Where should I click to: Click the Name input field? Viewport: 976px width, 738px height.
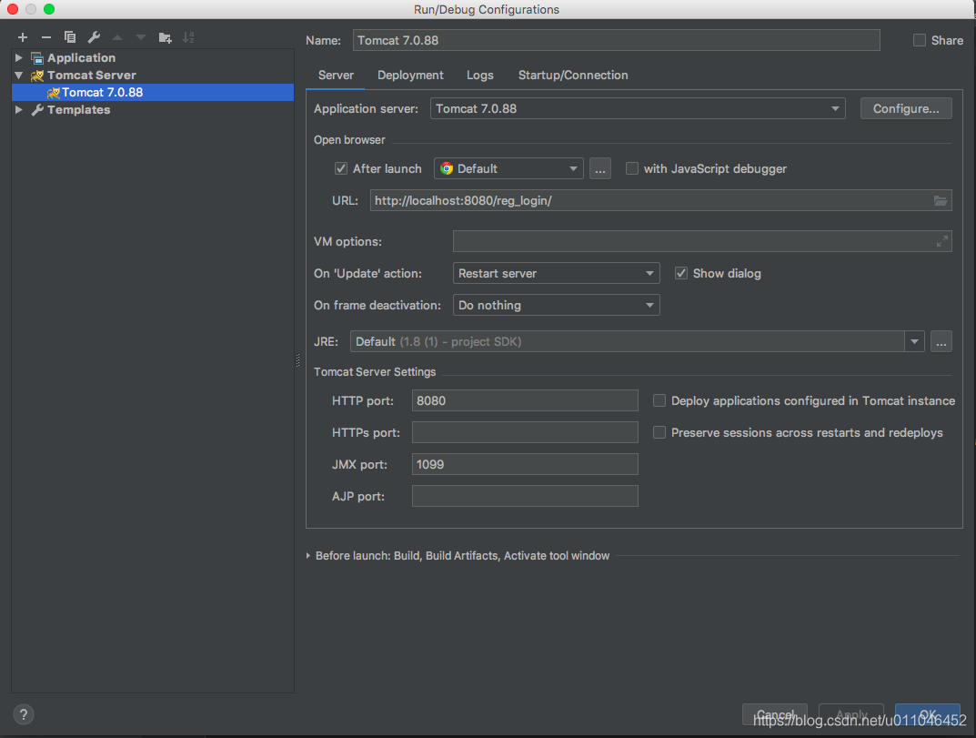pyautogui.click(x=616, y=40)
